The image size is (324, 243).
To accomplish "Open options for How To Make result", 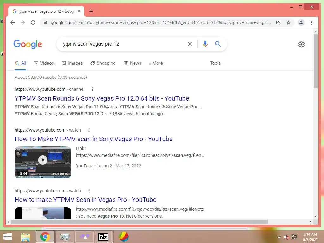I will click(89, 130).
